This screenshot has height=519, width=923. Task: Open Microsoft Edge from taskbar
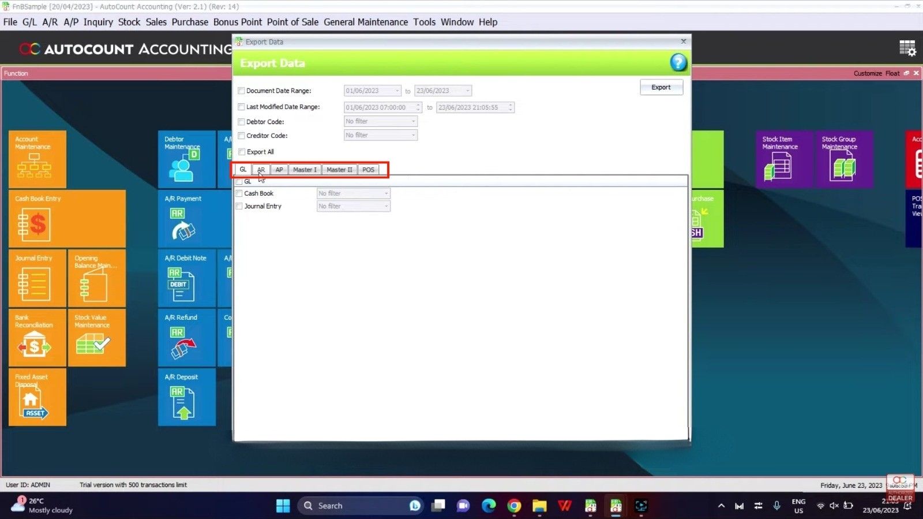pyautogui.click(x=489, y=506)
